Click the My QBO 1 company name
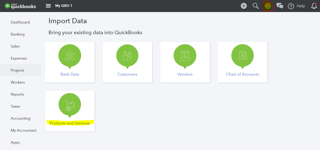 pos(64,6)
